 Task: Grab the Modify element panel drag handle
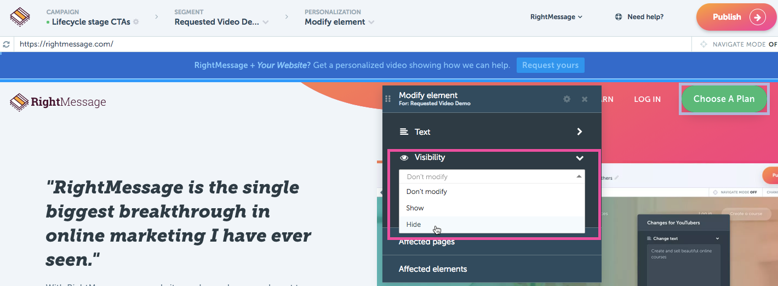tap(388, 99)
